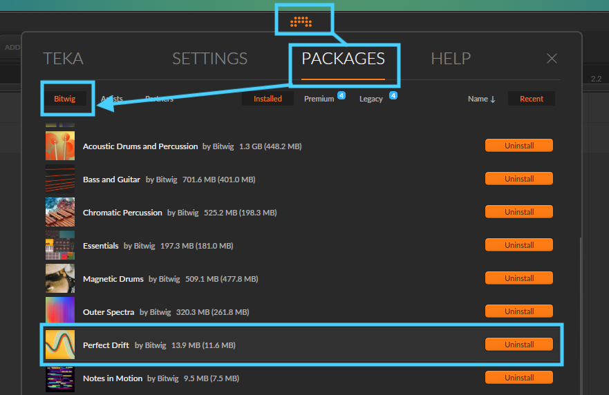Select the Bass and Guitar title
Screen dimensions: 609x395
[x=111, y=180]
